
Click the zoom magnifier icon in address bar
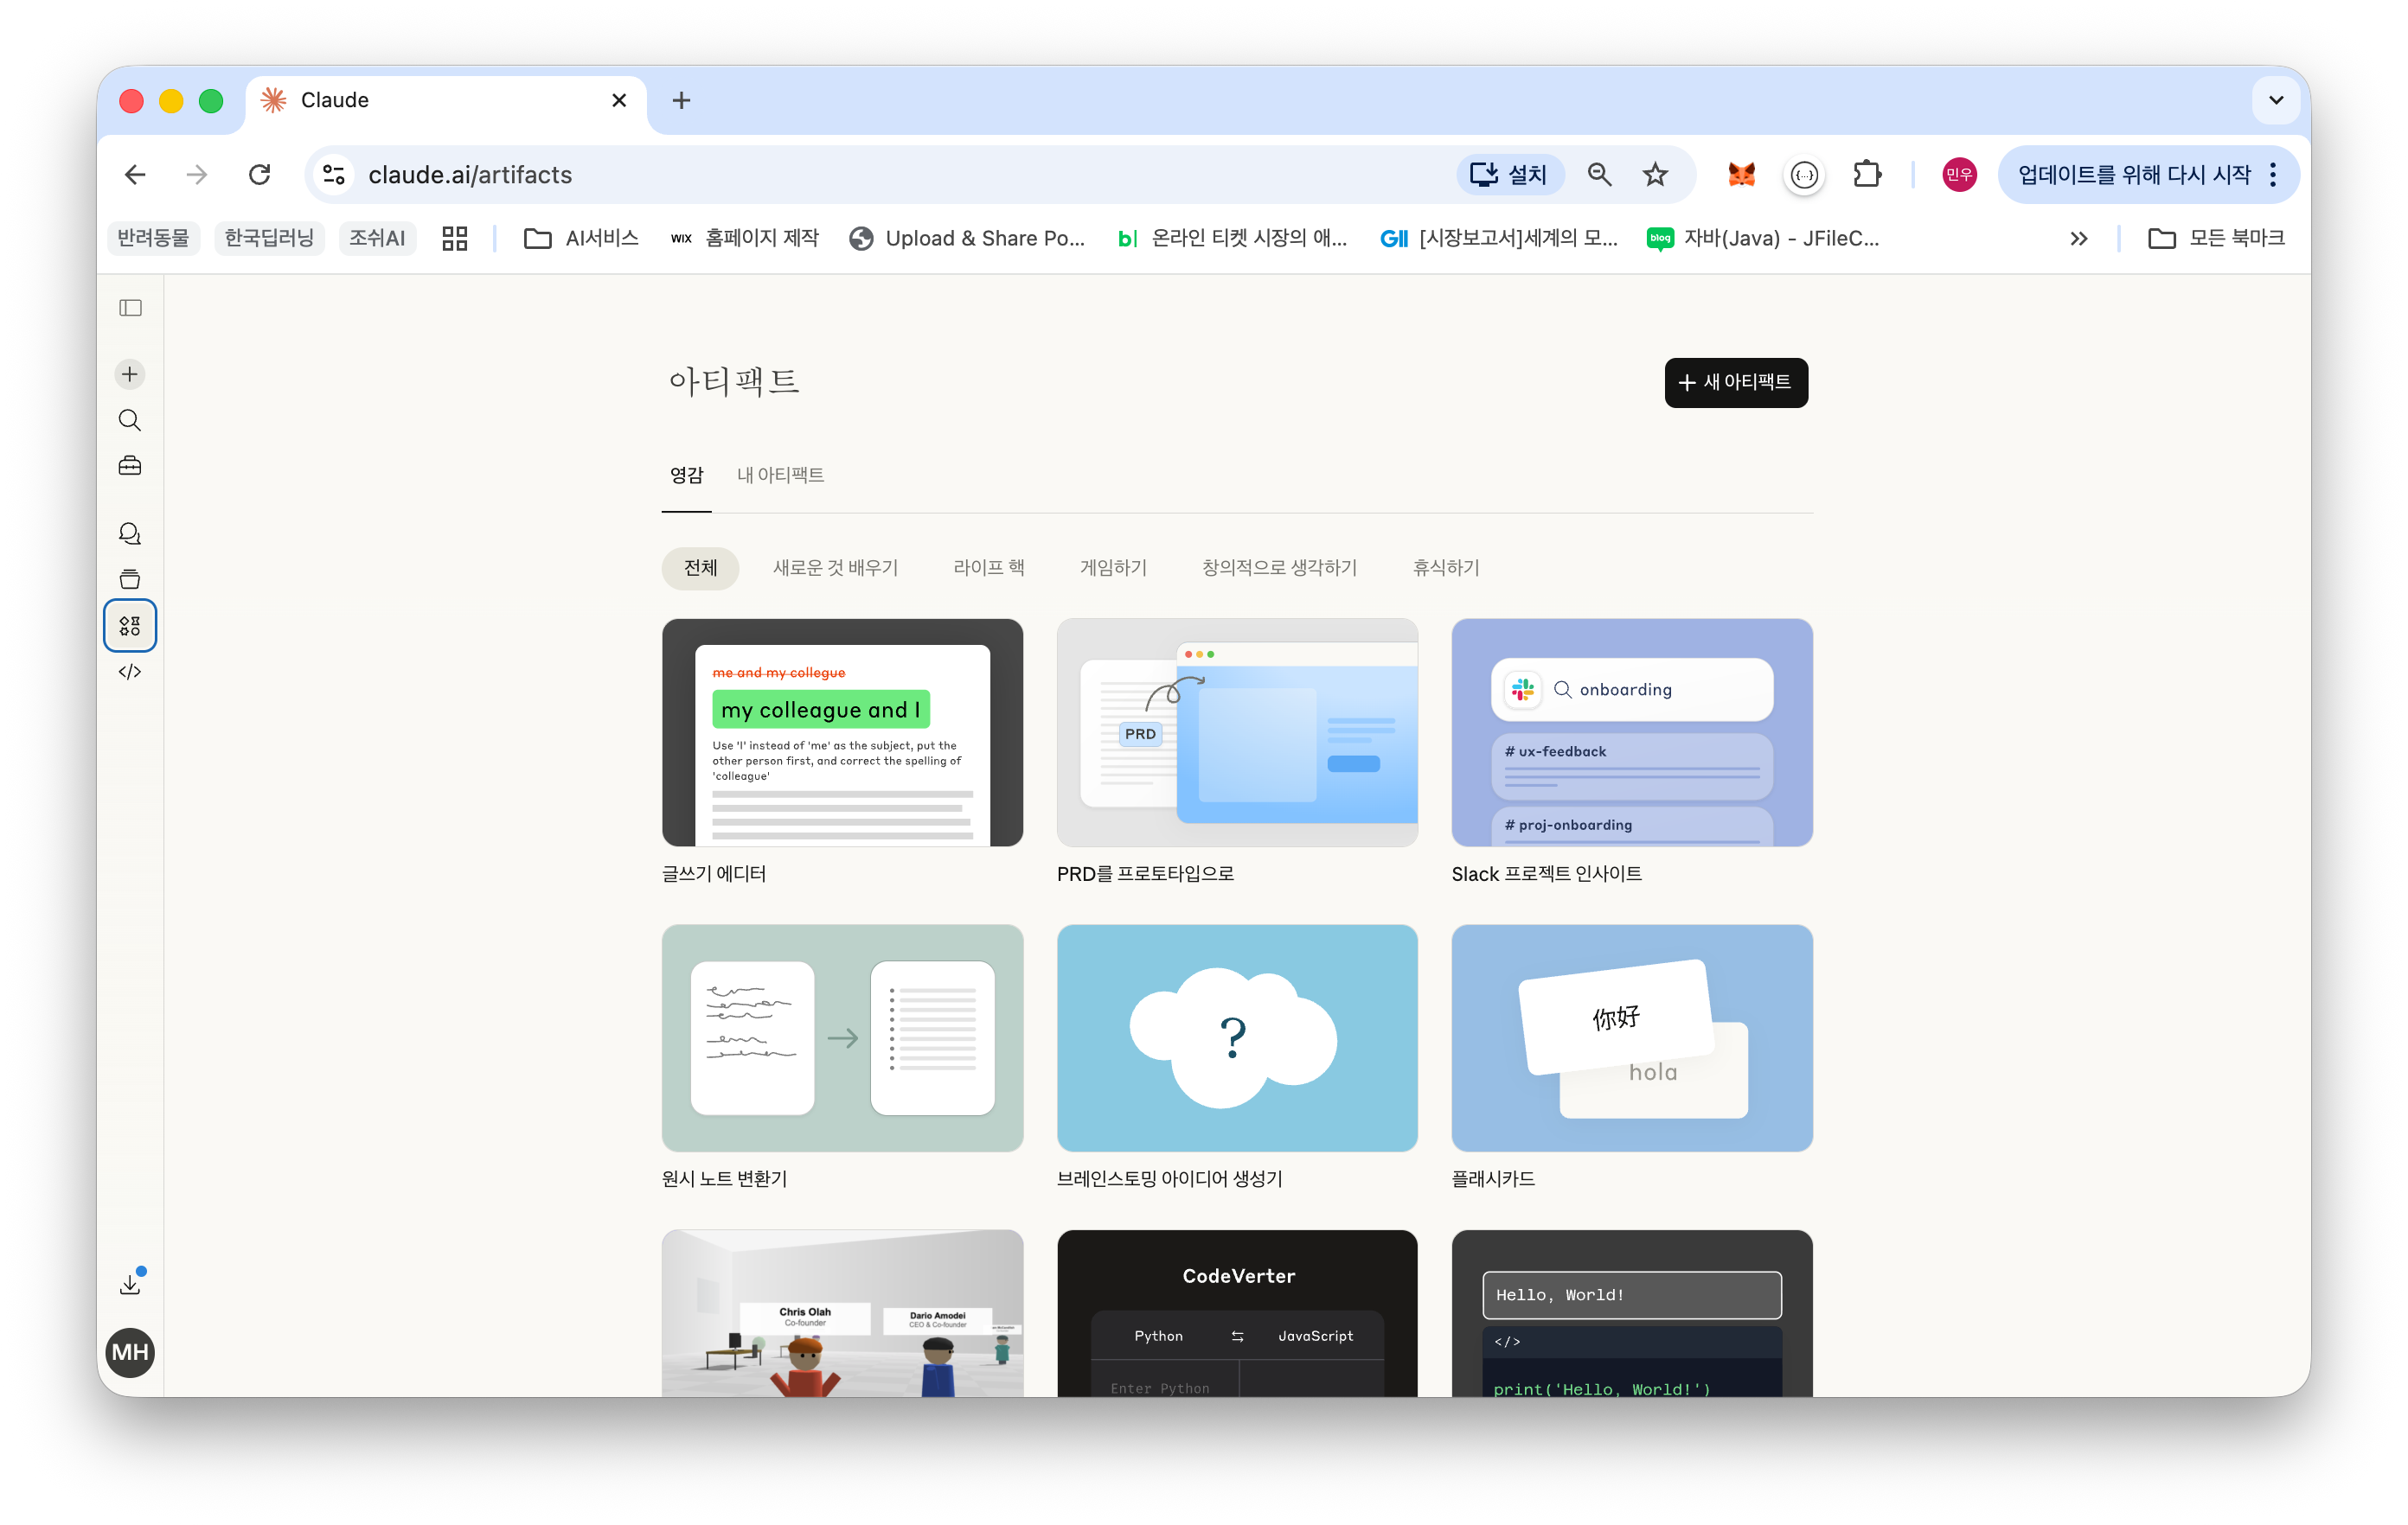(1600, 175)
